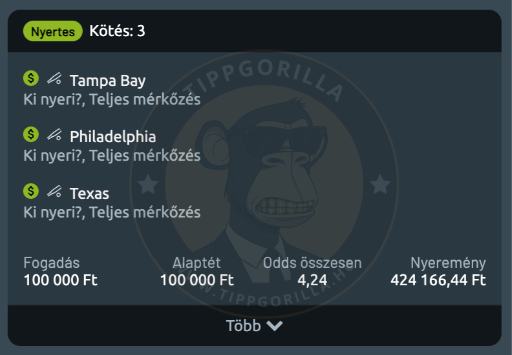Image resolution: width=512 pixels, height=355 pixels.
Task: Click the Fogadás amount 100 000 Ft
Action: pyautogui.click(x=61, y=281)
